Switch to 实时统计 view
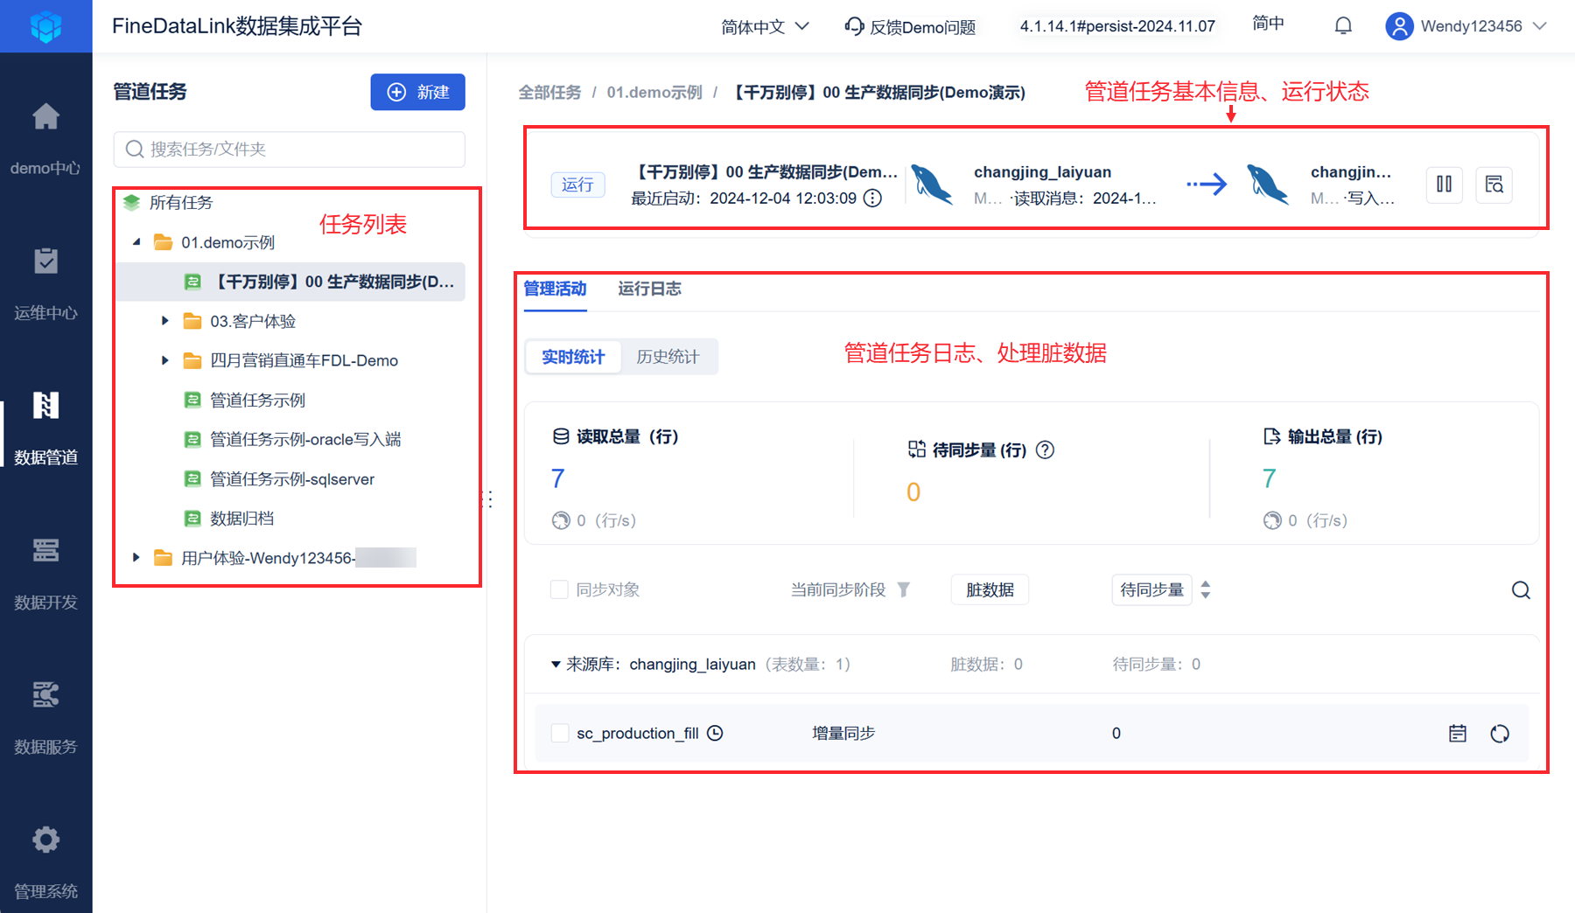This screenshot has height=913, width=1575. 573,357
